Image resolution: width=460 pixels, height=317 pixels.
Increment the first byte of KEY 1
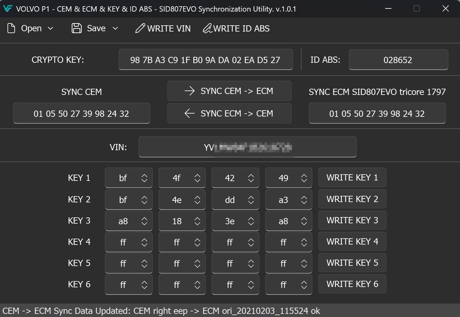144,175
